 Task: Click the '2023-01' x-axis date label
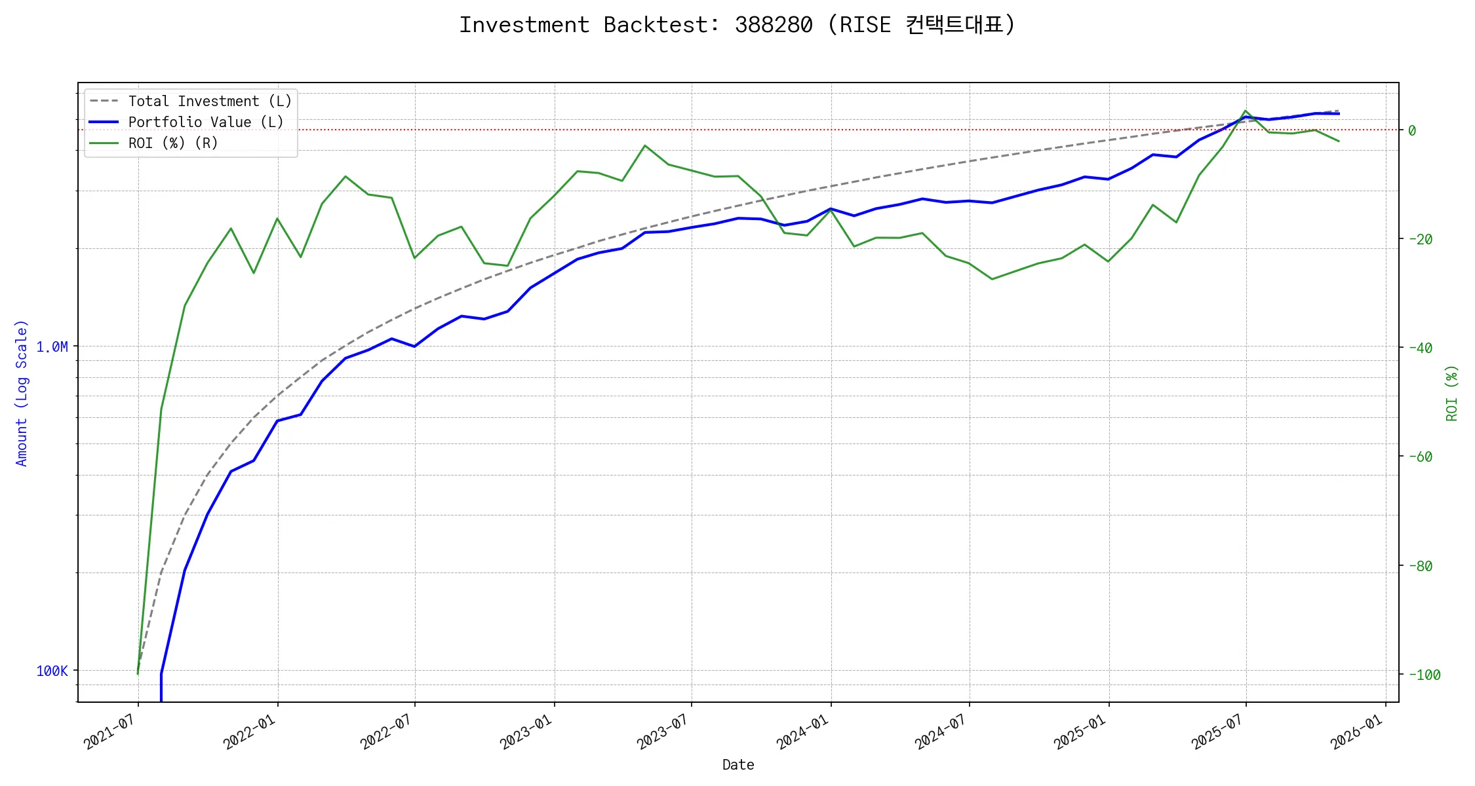coord(526,732)
